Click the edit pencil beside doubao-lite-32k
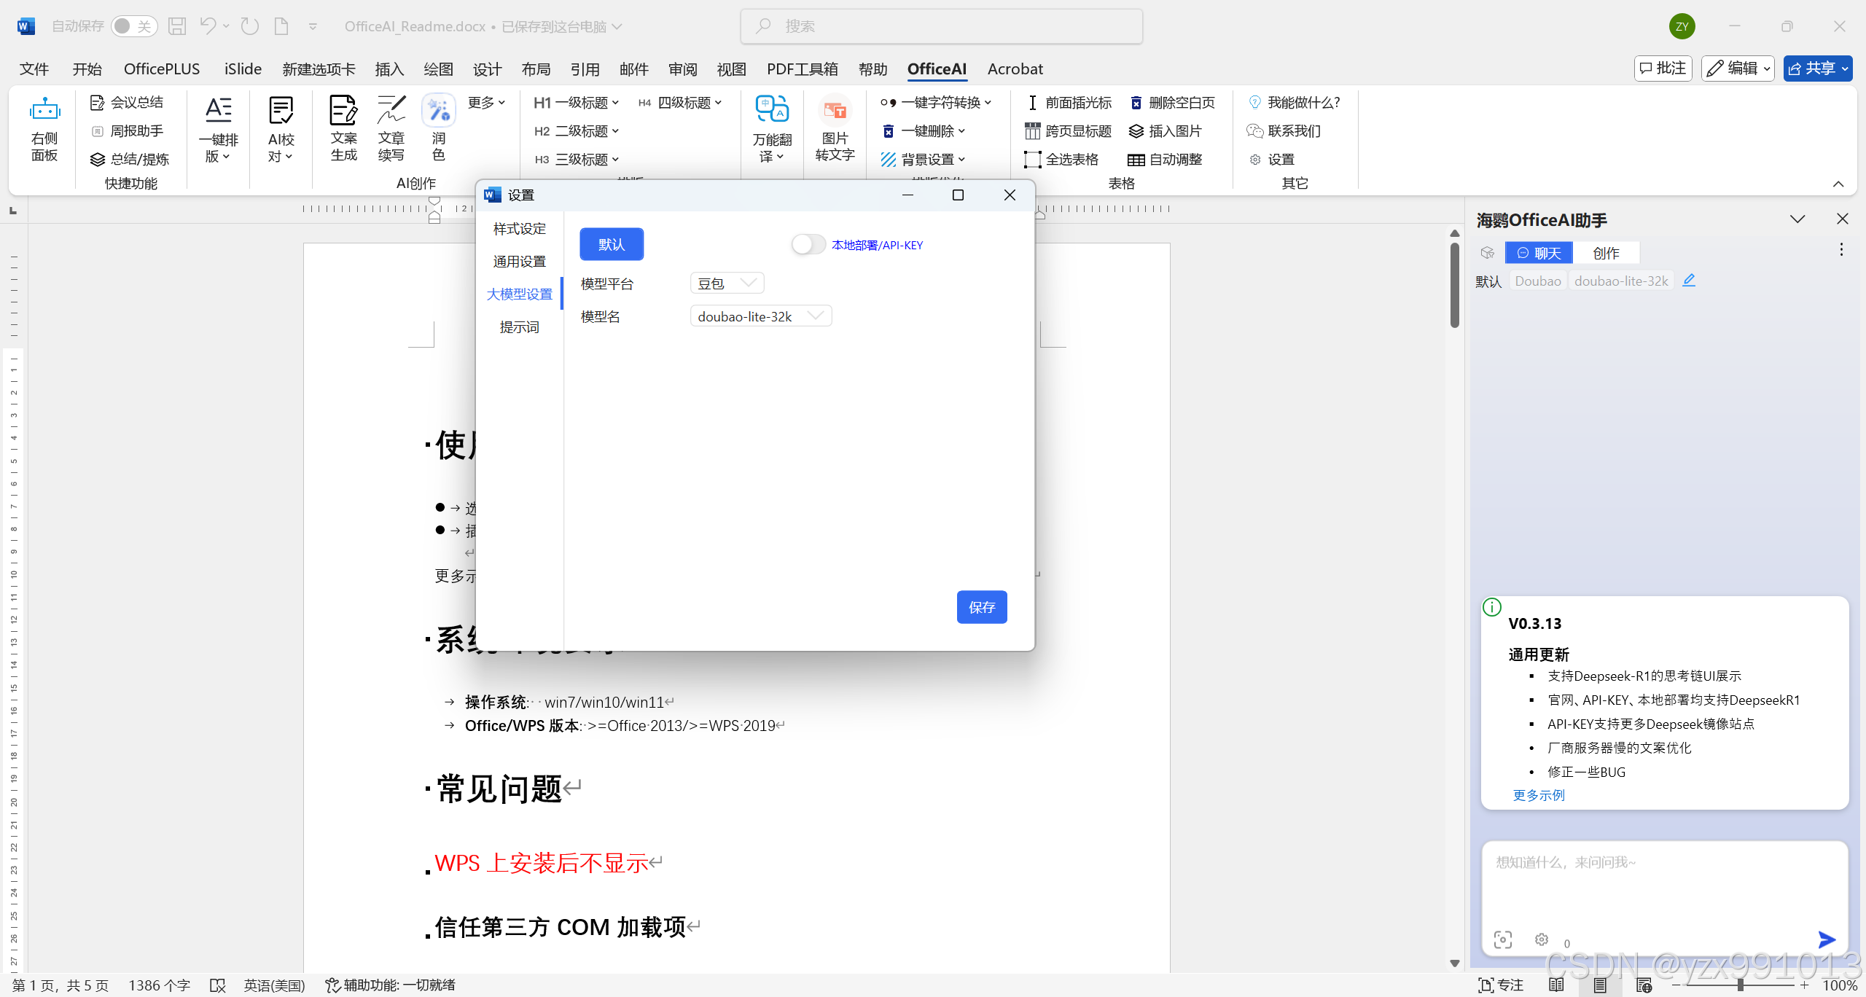1866x997 pixels. click(1689, 281)
